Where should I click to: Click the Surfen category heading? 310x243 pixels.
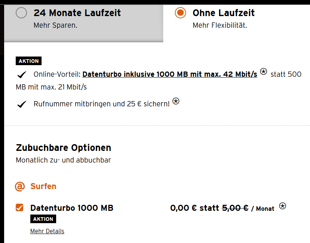(x=43, y=186)
